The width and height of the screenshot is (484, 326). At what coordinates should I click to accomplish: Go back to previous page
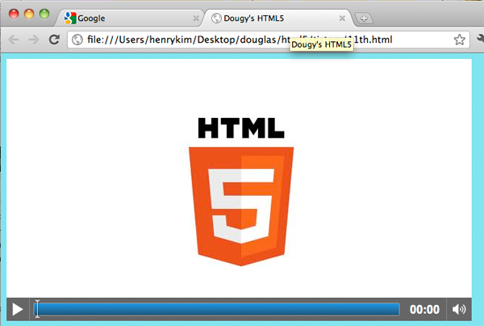pyautogui.click(x=13, y=40)
